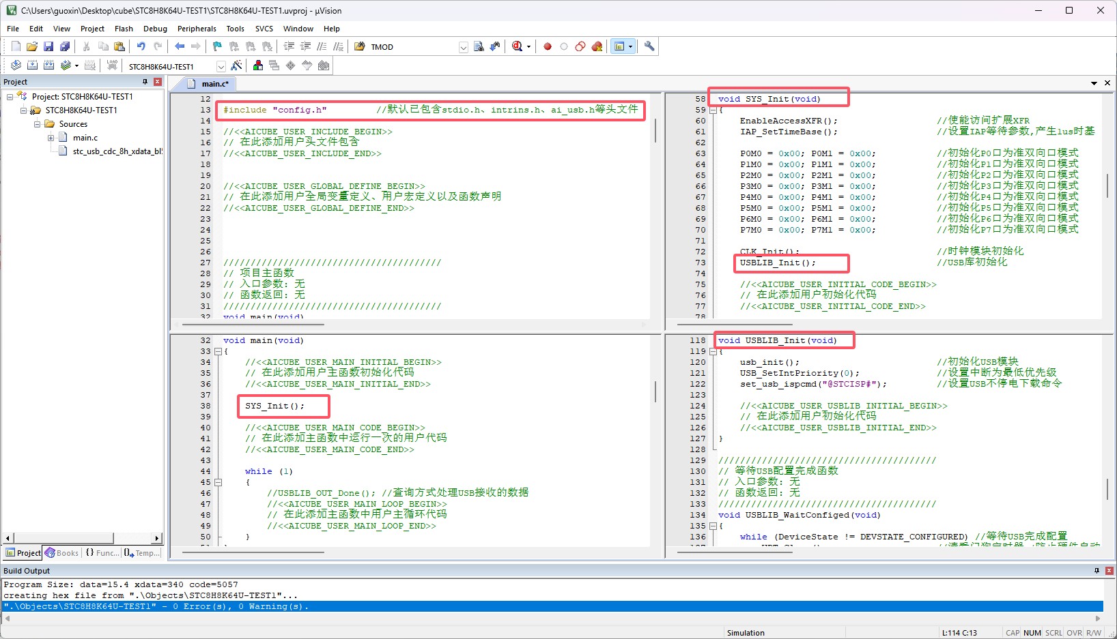Select stc_usb_cdc_8h_xdata_bl file in tree
Screen dimensions: 1117x639
click(x=117, y=151)
